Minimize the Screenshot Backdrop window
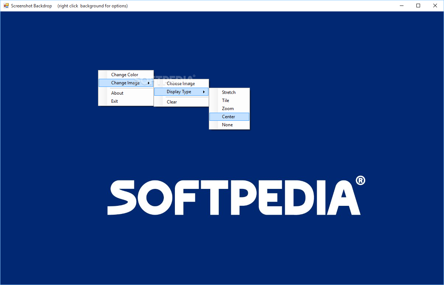This screenshot has height=285, width=444. [x=401, y=6]
